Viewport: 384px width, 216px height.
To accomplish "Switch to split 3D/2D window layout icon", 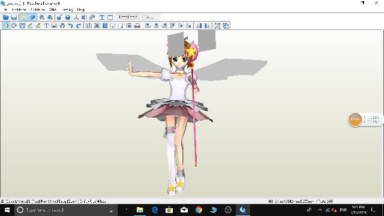I will [102, 17].
